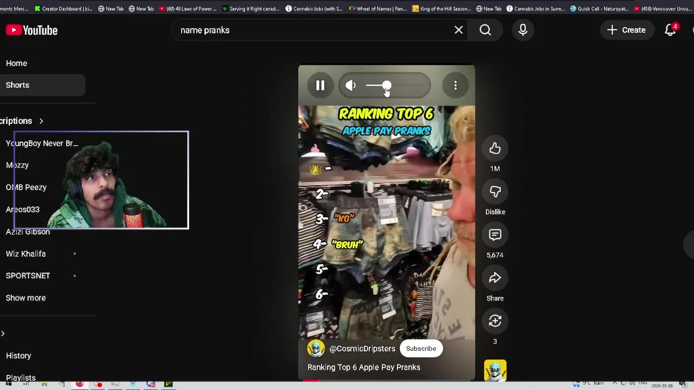Activate voice search microphone icon
The height and width of the screenshot is (390, 694).
(x=523, y=30)
